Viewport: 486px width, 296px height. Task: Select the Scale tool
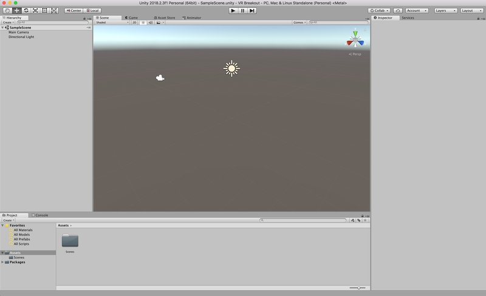[35, 10]
